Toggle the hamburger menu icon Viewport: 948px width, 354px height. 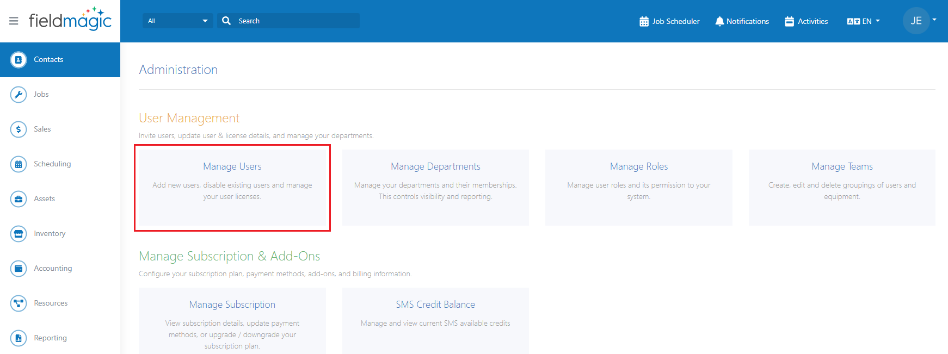[14, 21]
